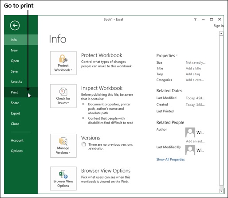Minimize the Excel window
This screenshot has width=228, height=198.
coord(204,19)
